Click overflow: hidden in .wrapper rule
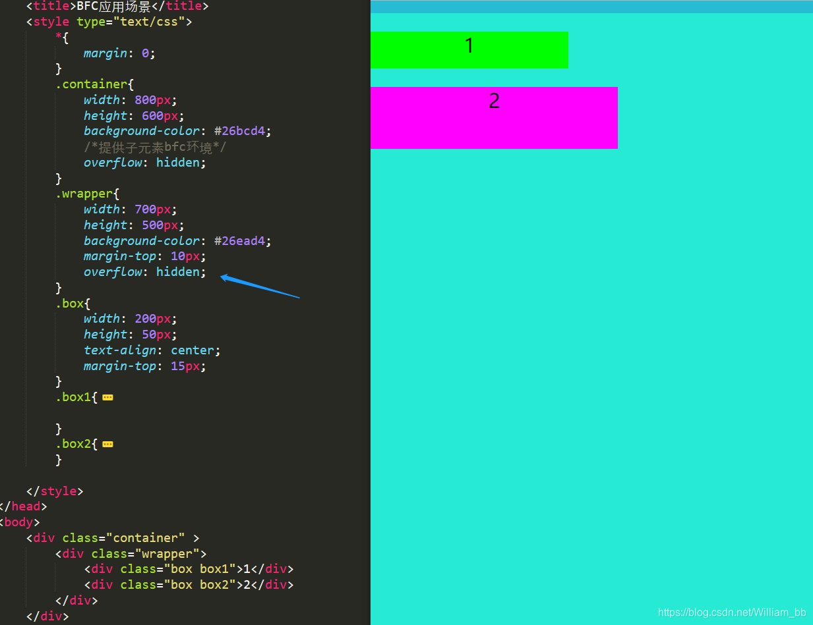Image resolution: width=813 pixels, height=625 pixels. 145,272
